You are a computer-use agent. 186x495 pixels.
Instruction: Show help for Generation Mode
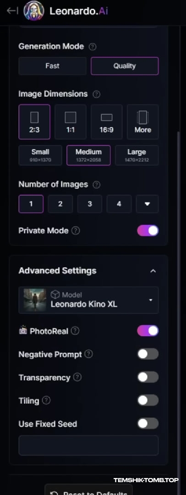[93, 47]
